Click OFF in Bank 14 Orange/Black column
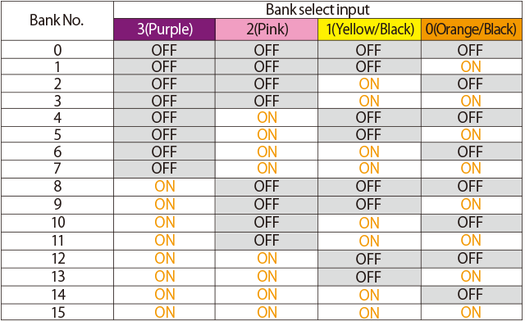The height and width of the screenshot is (321, 525). coord(471,295)
